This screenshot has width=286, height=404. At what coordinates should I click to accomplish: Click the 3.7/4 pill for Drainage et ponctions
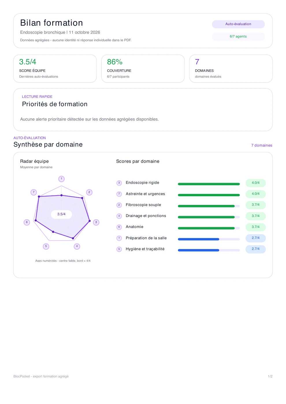click(256, 216)
